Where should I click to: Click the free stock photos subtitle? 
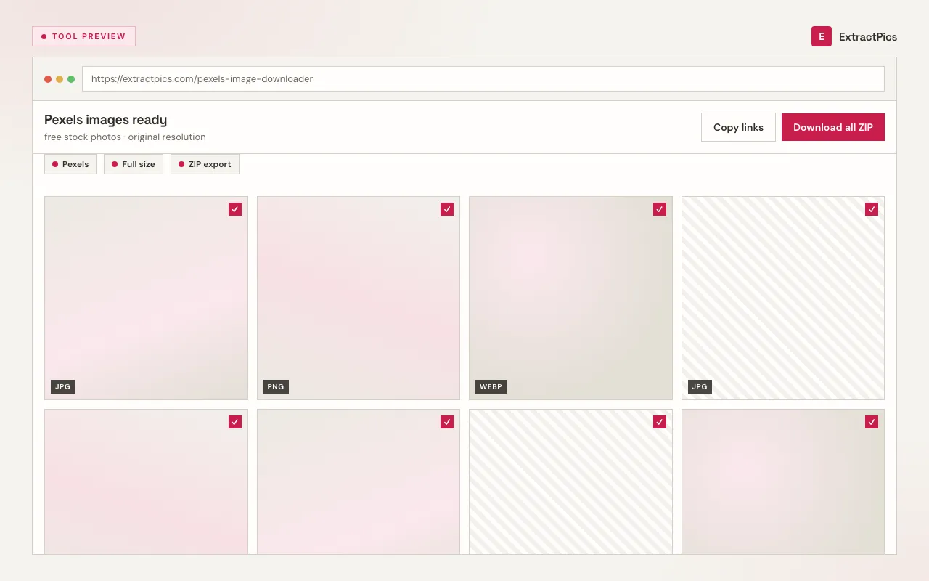pyautogui.click(x=125, y=137)
